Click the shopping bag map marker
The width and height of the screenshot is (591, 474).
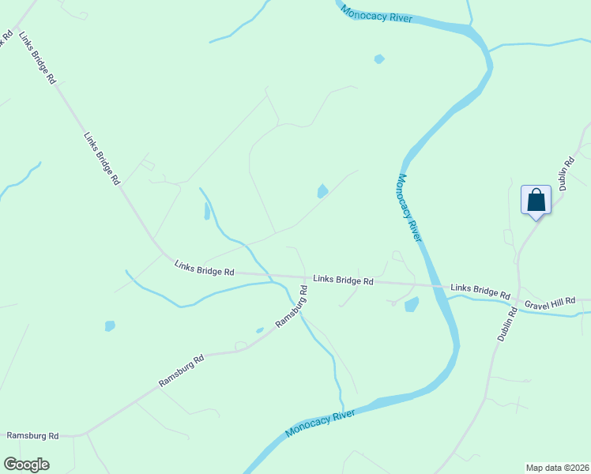(536, 203)
